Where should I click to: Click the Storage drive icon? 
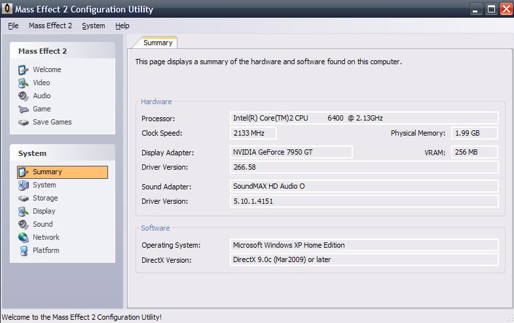tap(24, 198)
